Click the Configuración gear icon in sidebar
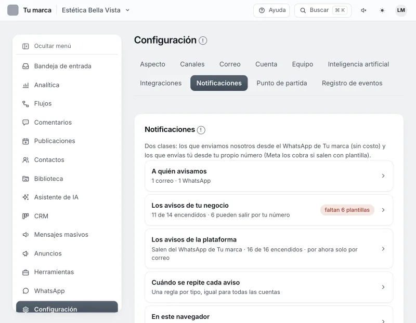The width and height of the screenshot is (416, 323). [x=25, y=309]
